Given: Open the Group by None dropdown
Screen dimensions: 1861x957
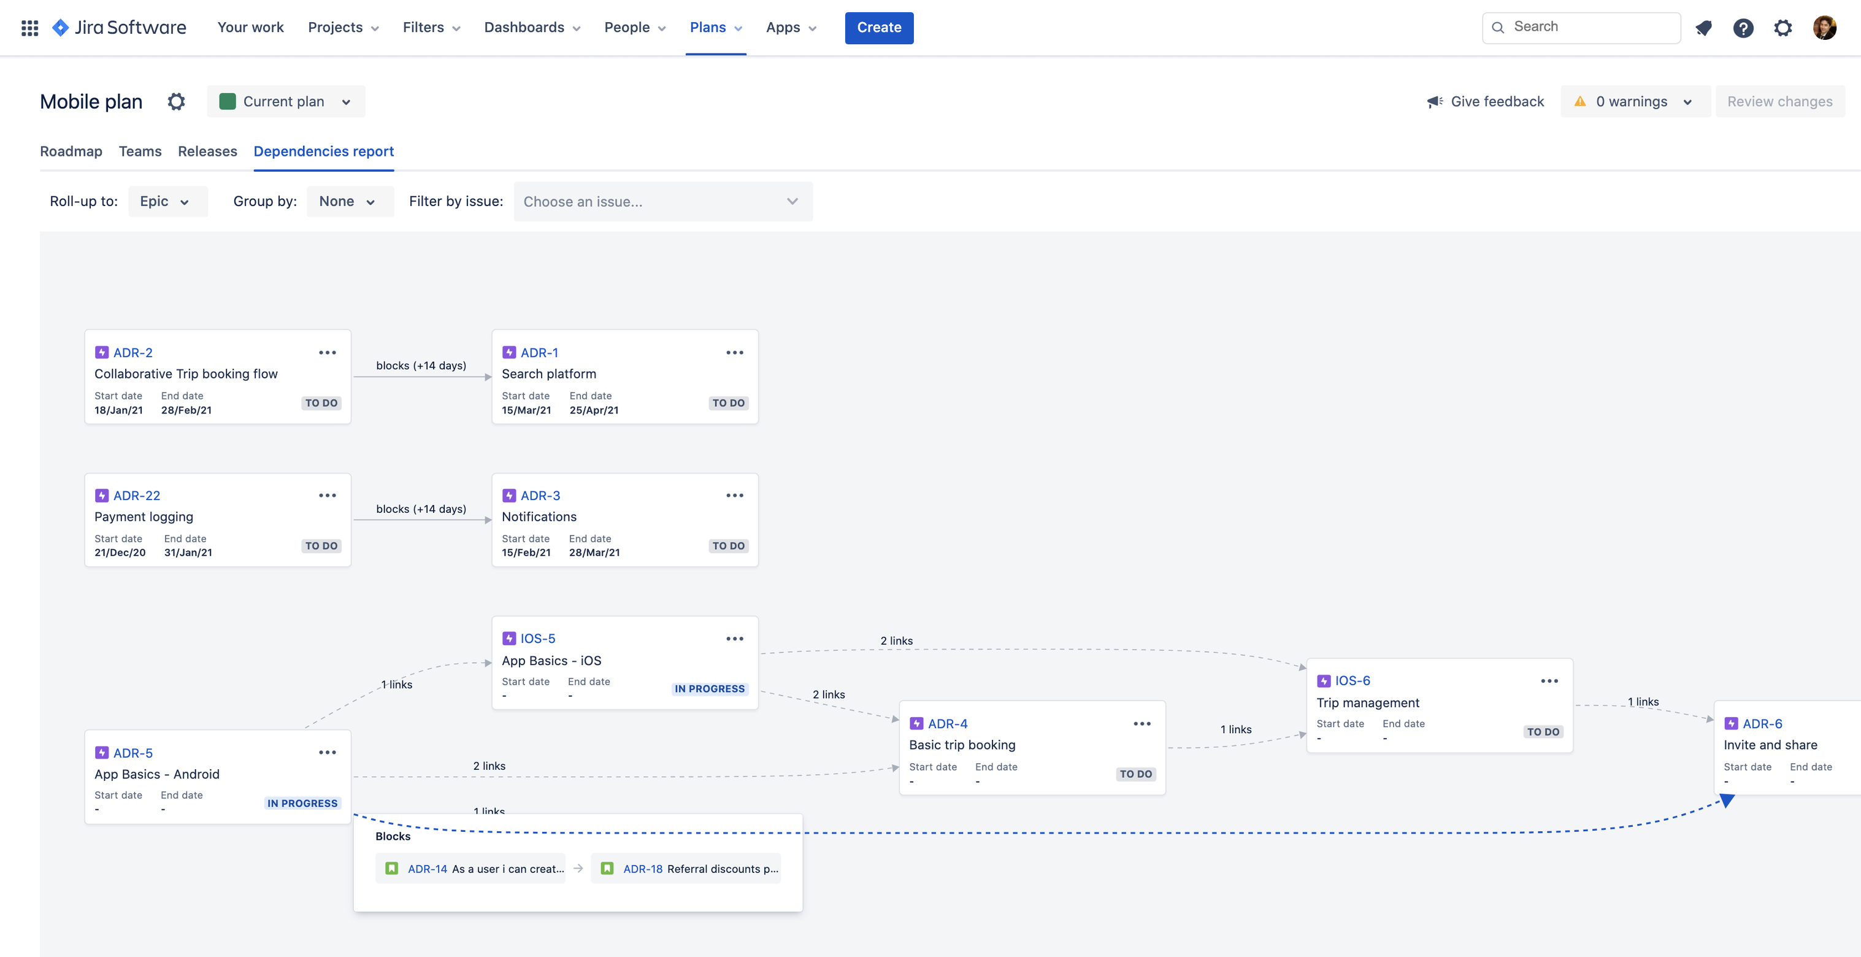Looking at the screenshot, I should point(349,201).
